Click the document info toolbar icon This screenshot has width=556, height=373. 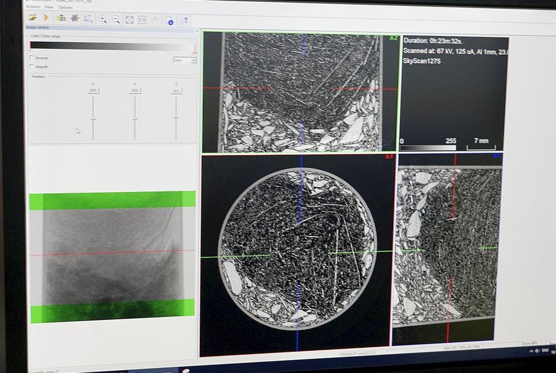pos(169,21)
